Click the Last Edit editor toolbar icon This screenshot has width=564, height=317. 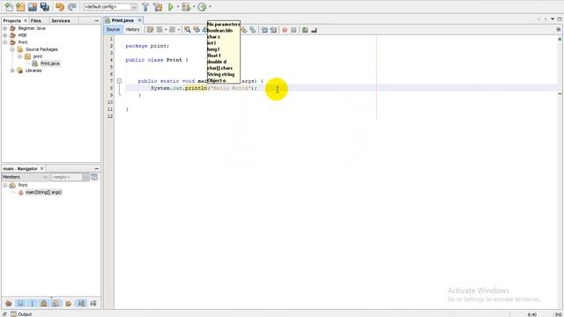tap(151, 30)
